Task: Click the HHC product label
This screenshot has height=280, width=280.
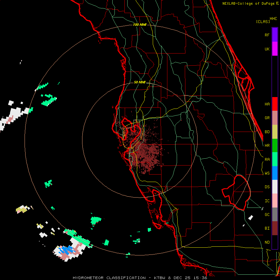Action: click(x=273, y=19)
